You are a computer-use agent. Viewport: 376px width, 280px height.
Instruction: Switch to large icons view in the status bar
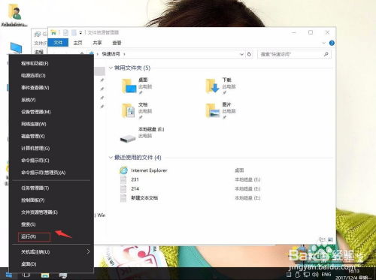[331, 239]
